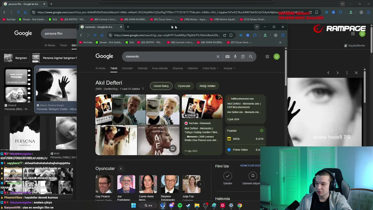Open Stream - Kick Dashboard bookmark in front window
Image resolution: width=373 pixels, height=210 pixels.
(108, 42)
